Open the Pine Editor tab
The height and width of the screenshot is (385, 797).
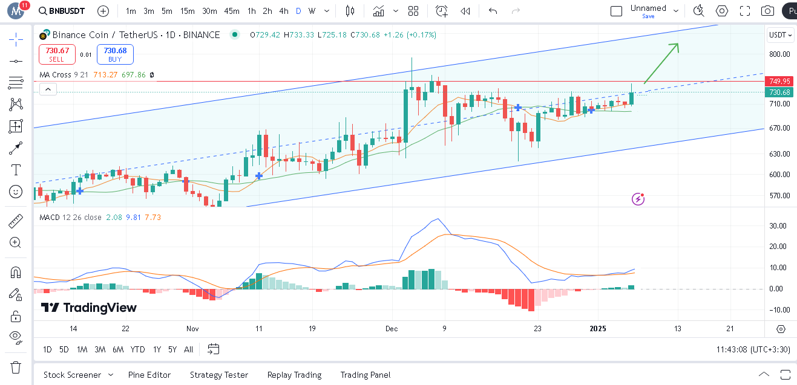click(149, 375)
